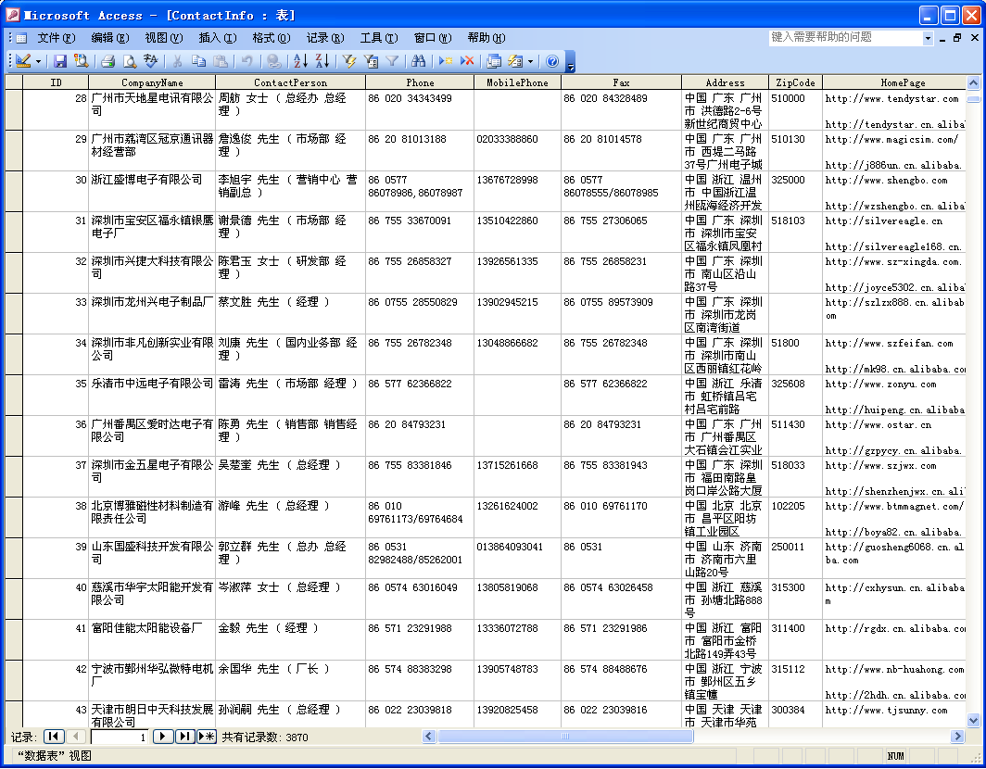Click the new record navigation button
Image resolution: width=986 pixels, height=769 pixels.
click(x=206, y=737)
